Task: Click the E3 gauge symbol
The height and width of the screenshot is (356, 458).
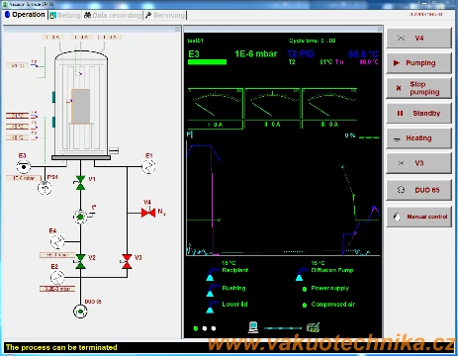Action: (24, 167)
